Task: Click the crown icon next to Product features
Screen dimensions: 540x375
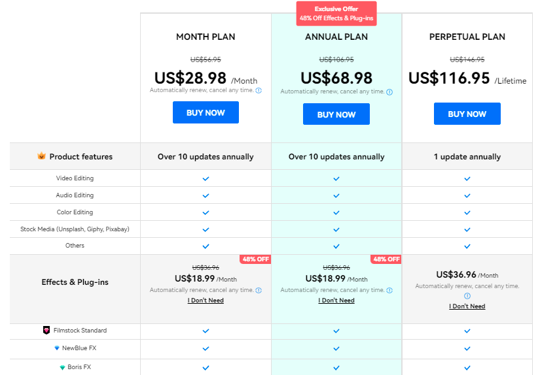Action: 41,156
